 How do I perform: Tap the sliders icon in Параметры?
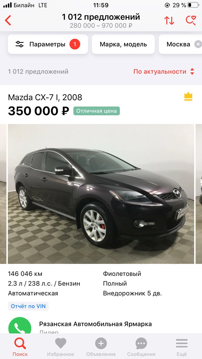20,44
